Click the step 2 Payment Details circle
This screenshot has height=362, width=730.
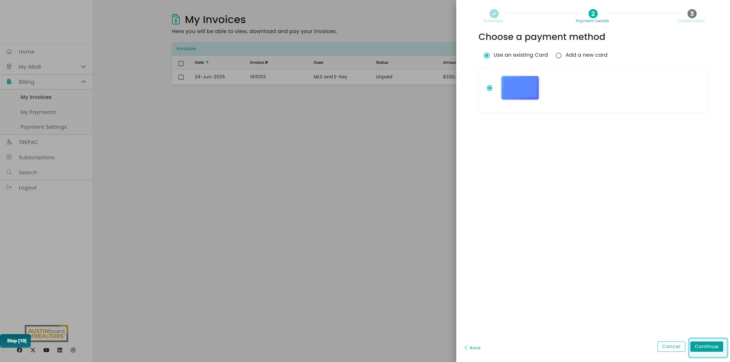[x=593, y=13]
